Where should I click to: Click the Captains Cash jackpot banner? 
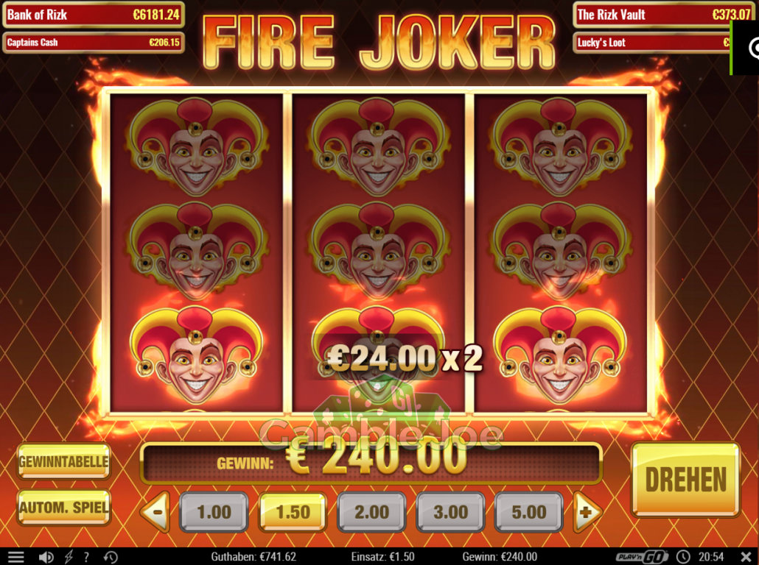pyautogui.click(x=94, y=43)
